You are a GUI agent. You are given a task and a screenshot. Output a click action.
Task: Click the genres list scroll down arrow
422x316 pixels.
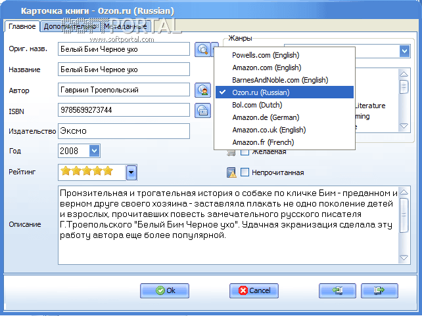(404, 126)
